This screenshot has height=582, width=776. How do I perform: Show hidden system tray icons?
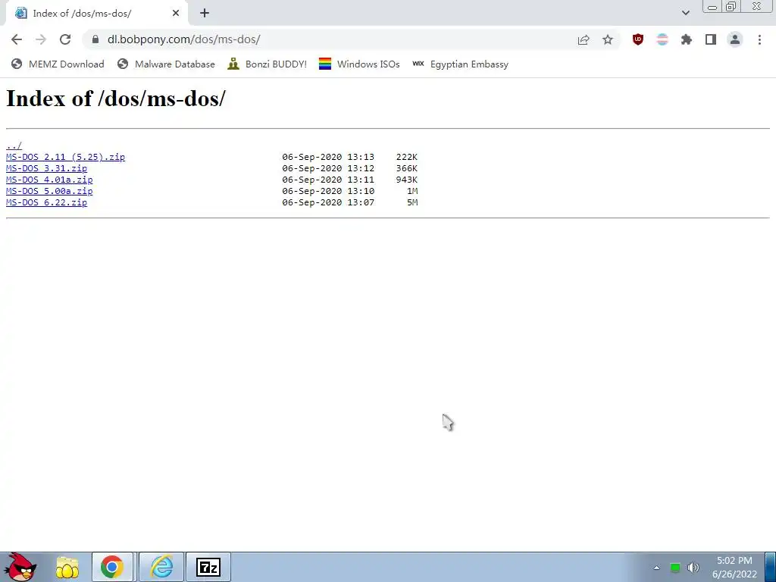click(657, 568)
